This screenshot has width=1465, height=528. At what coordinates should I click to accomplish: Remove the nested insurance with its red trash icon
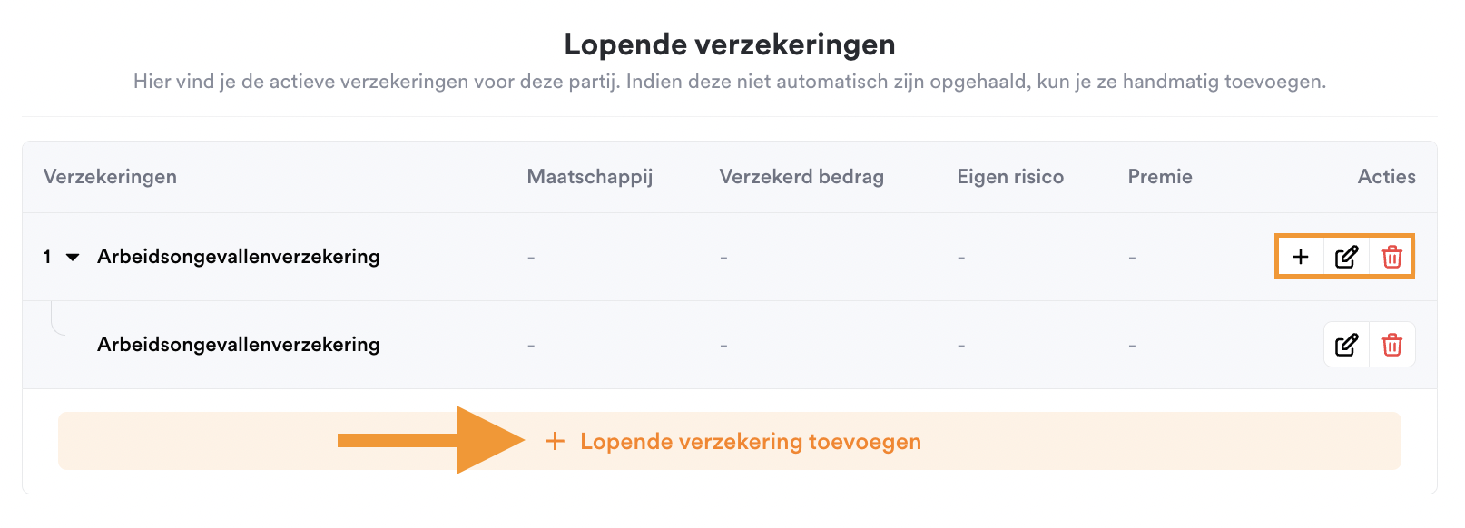click(x=1391, y=345)
